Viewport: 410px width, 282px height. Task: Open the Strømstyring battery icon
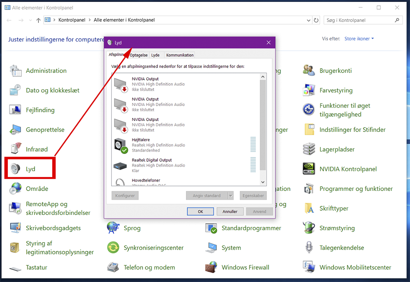(x=309, y=228)
